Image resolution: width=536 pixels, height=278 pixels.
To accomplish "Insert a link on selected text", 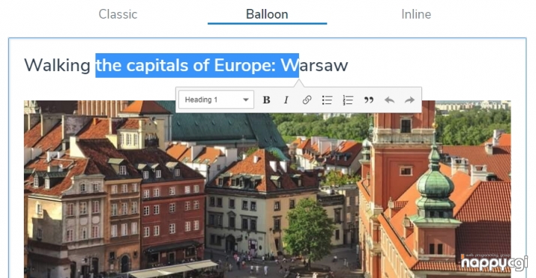I will point(307,100).
